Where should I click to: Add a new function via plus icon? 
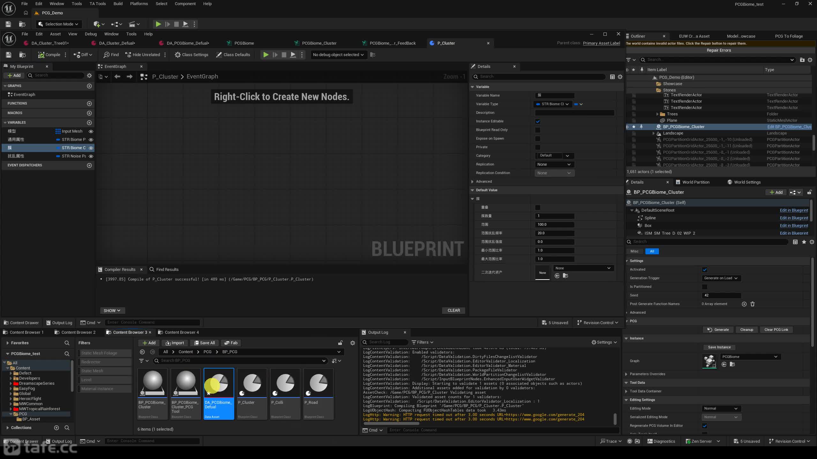(x=89, y=104)
